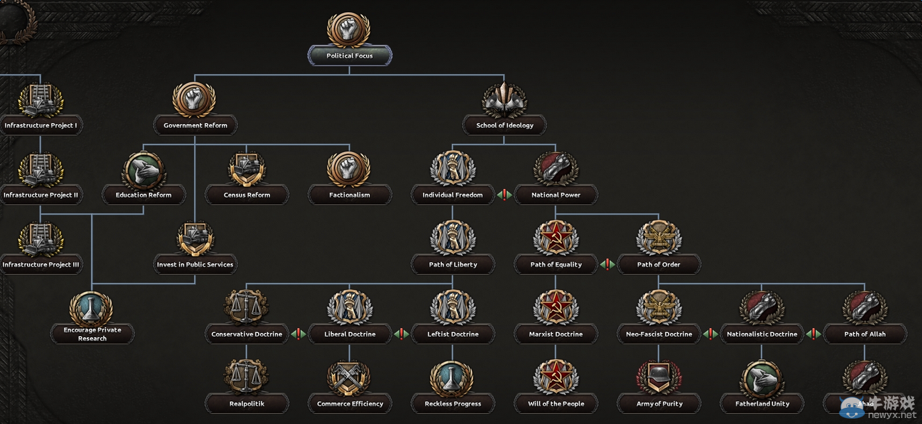The height and width of the screenshot is (424, 922).
Task: Click the Reckless Progress label button
Action: pos(453,404)
